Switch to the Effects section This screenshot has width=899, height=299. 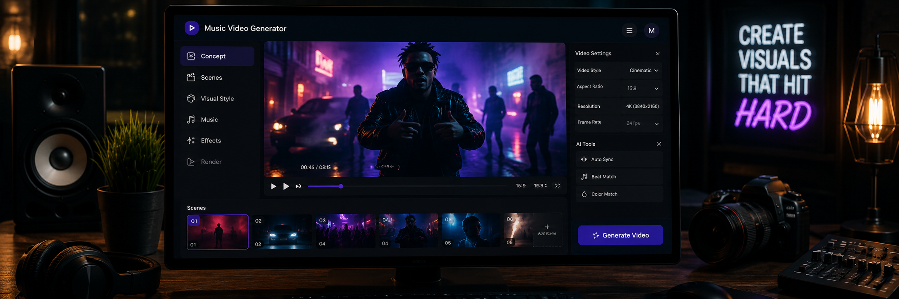point(217,141)
